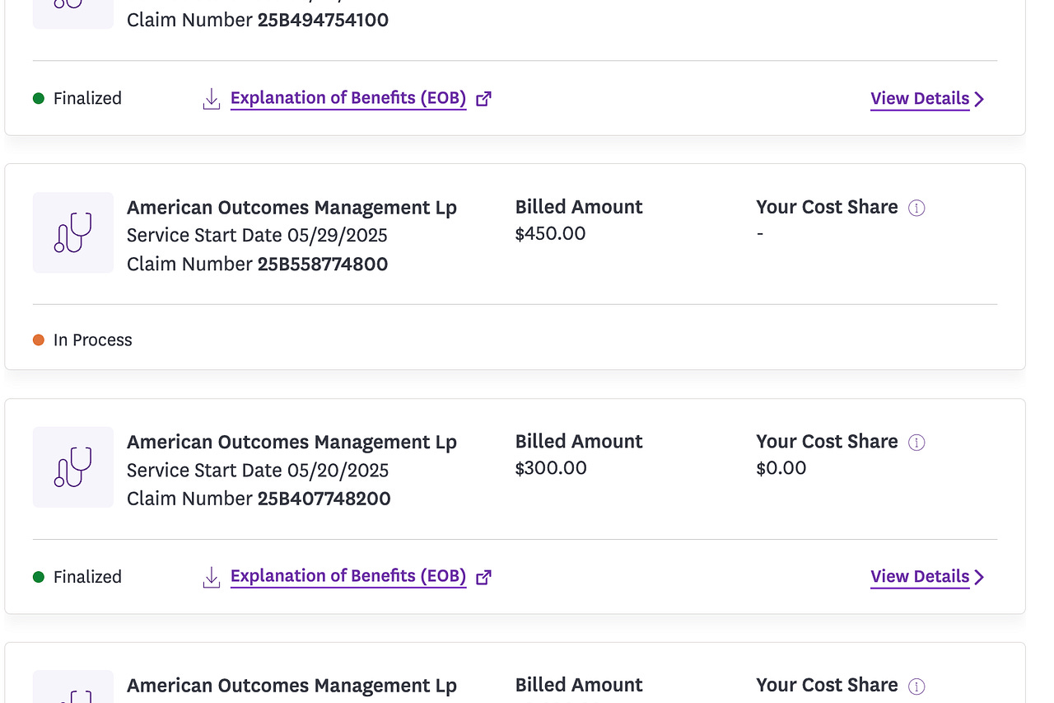The image size is (1054, 703).
Task: Click the $450.00 billed amount
Action: point(550,233)
